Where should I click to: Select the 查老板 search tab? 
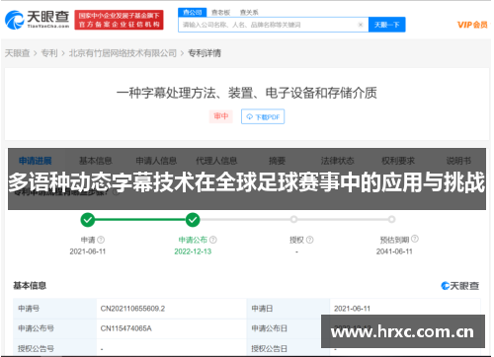[220, 13]
